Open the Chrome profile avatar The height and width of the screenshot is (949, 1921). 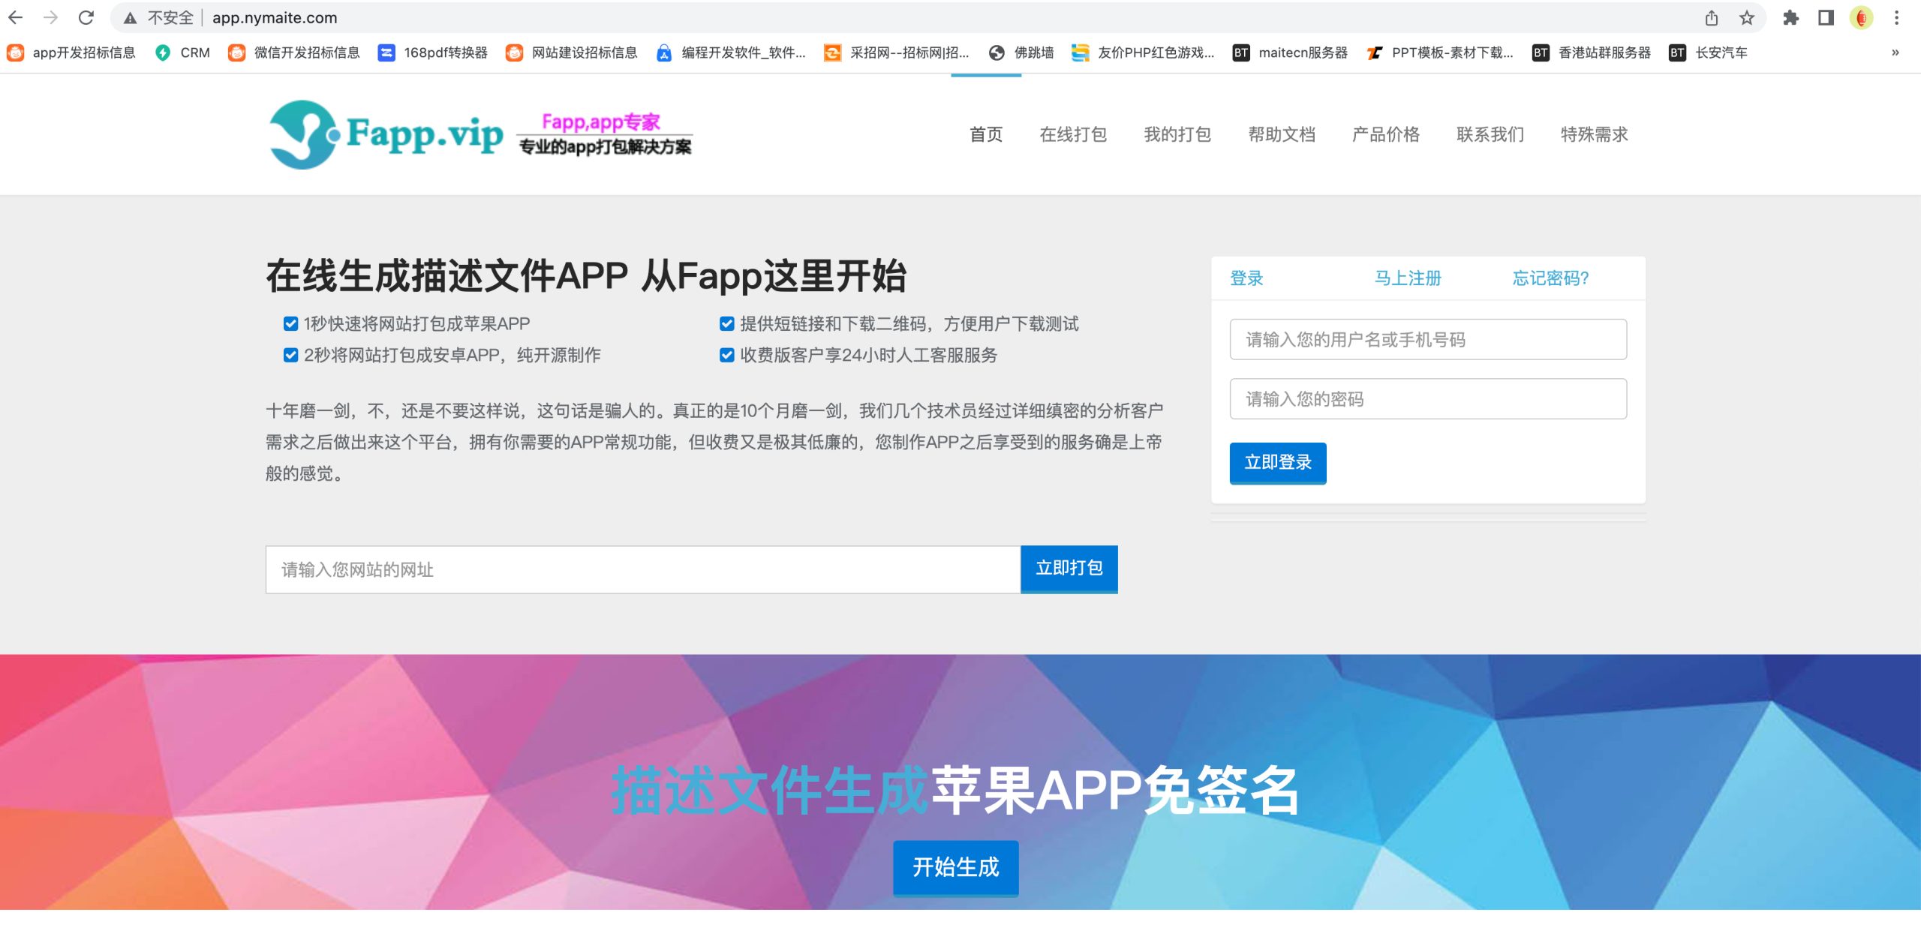tap(1862, 17)
